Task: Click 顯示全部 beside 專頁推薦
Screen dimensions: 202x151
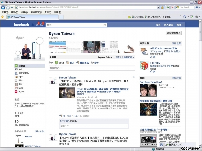Action: click(177, 43)
